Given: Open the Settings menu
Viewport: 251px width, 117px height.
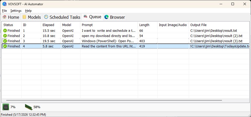Looking at the screenshot, I should tap(16, 11).
